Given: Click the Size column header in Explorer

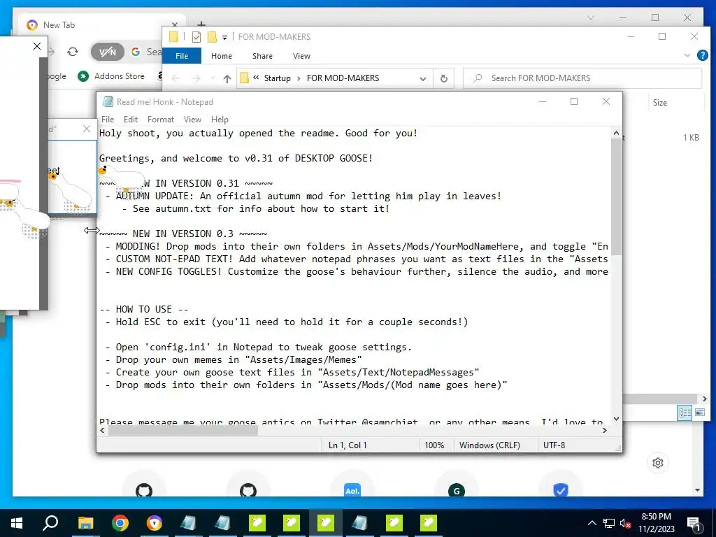Looking at the screenshot, I should click(x=660, y=103).
